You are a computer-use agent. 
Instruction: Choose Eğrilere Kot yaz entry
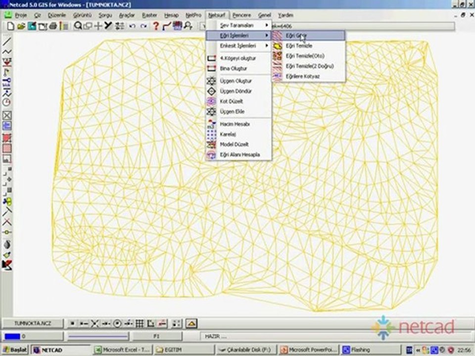[308, 76]
